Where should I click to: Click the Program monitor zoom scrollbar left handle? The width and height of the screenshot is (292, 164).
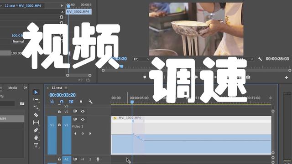(x=103, y=70)
